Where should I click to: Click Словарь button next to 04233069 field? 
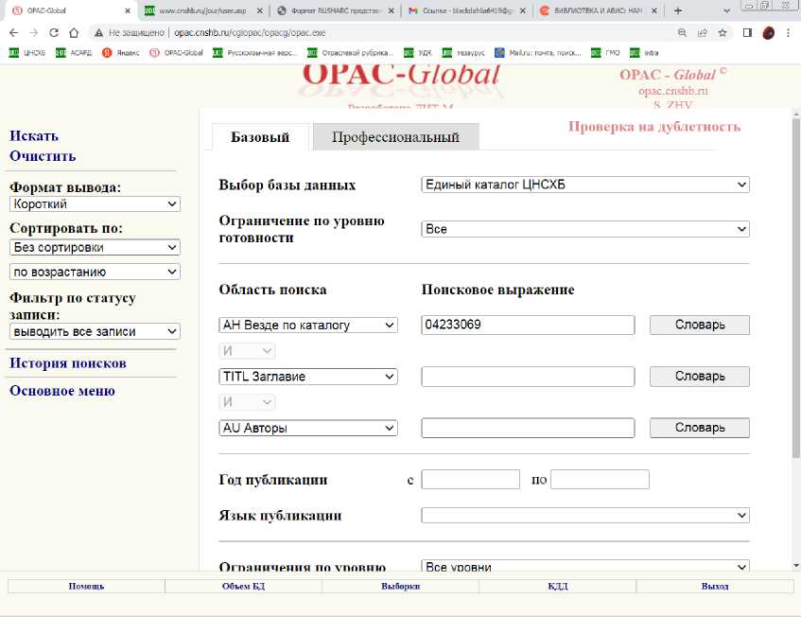click(699, 325)
